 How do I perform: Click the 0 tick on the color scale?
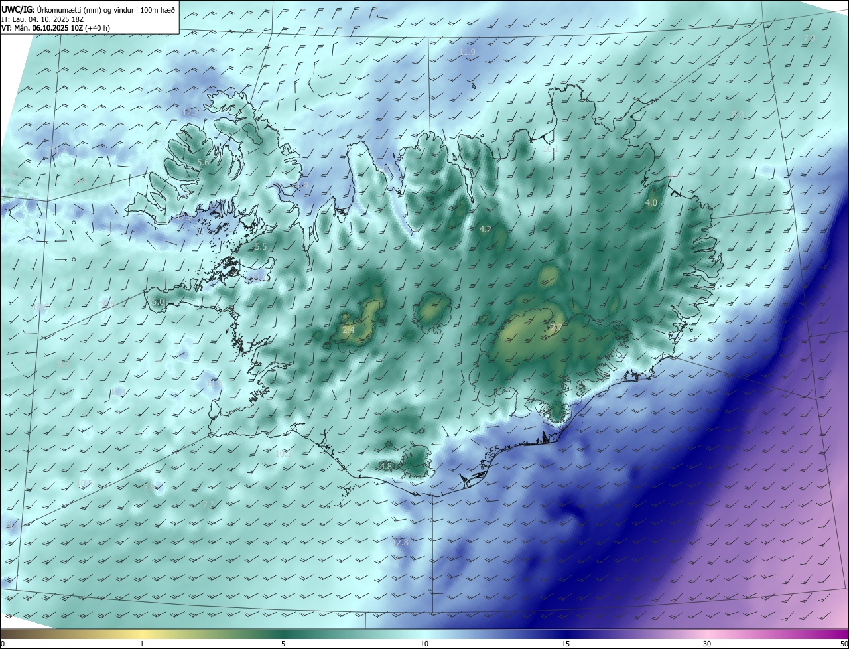[2, 644]
